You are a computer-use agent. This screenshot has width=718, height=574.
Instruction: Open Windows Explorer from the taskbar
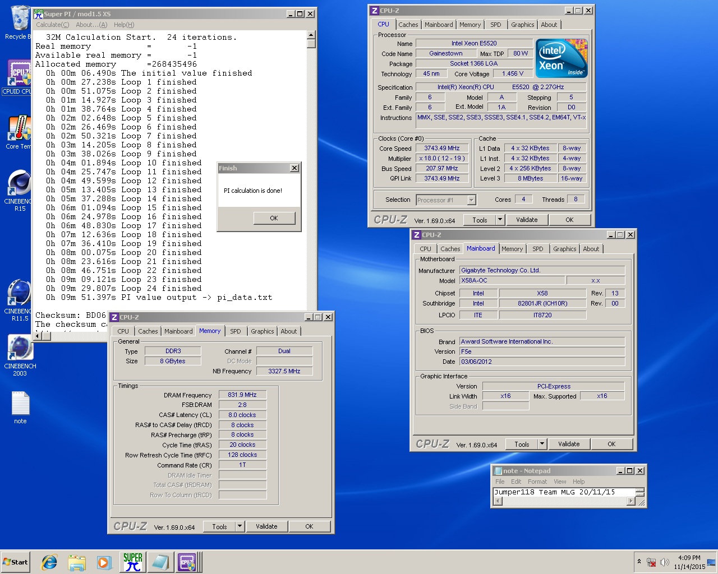(x=77, y=562)
